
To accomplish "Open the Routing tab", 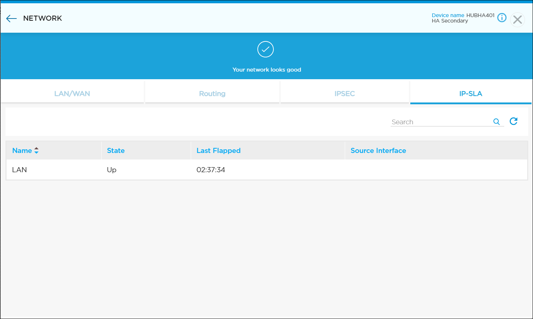I will coord(212,94).
